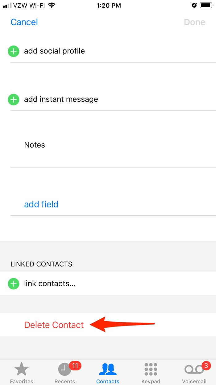Open Recents clock tab
The image size is (216, 385).
click(x=65, y=369)
